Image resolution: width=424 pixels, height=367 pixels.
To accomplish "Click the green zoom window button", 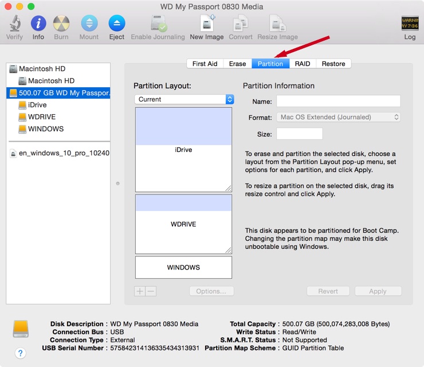I will [x=31, y=6].
